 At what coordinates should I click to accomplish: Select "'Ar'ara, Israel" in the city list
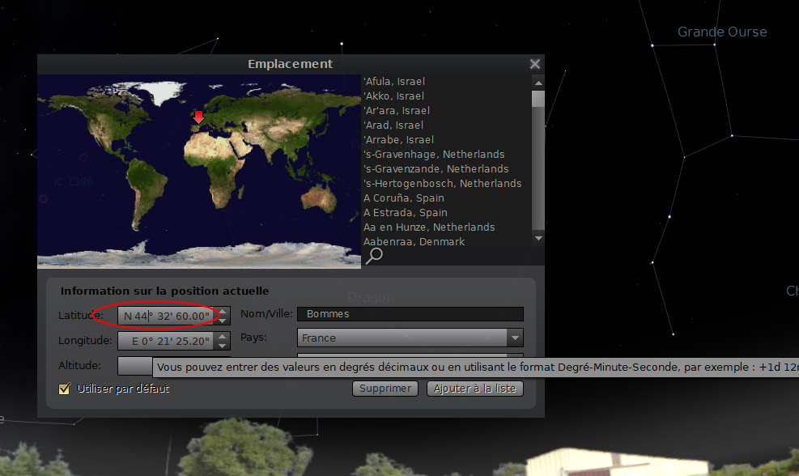pyautogui.click(x=397, y=111)
